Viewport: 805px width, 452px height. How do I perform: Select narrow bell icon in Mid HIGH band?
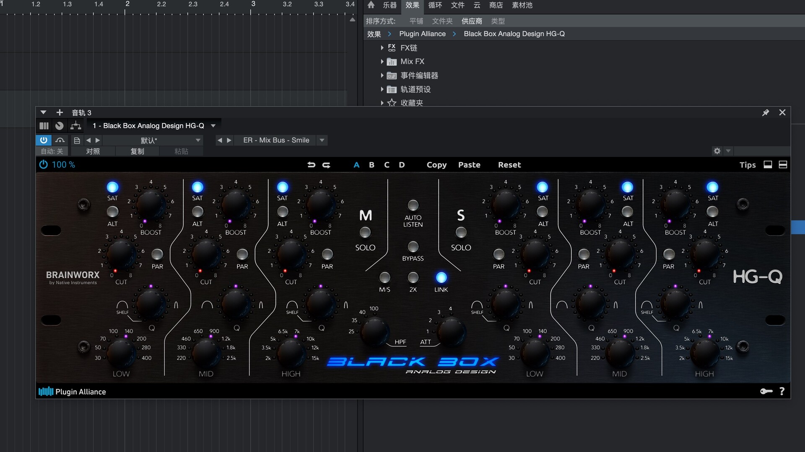[346, 305]
